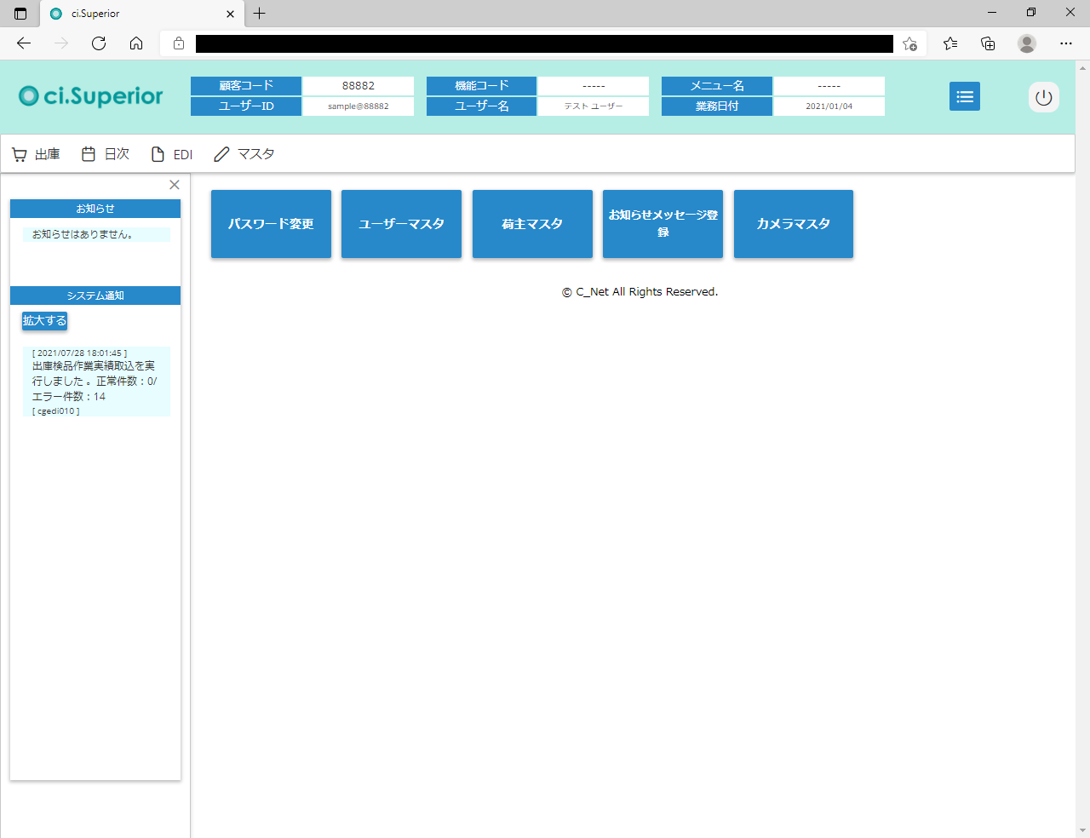Go to browser home page
Screen dimensions: 1090x838
[136, 43]
